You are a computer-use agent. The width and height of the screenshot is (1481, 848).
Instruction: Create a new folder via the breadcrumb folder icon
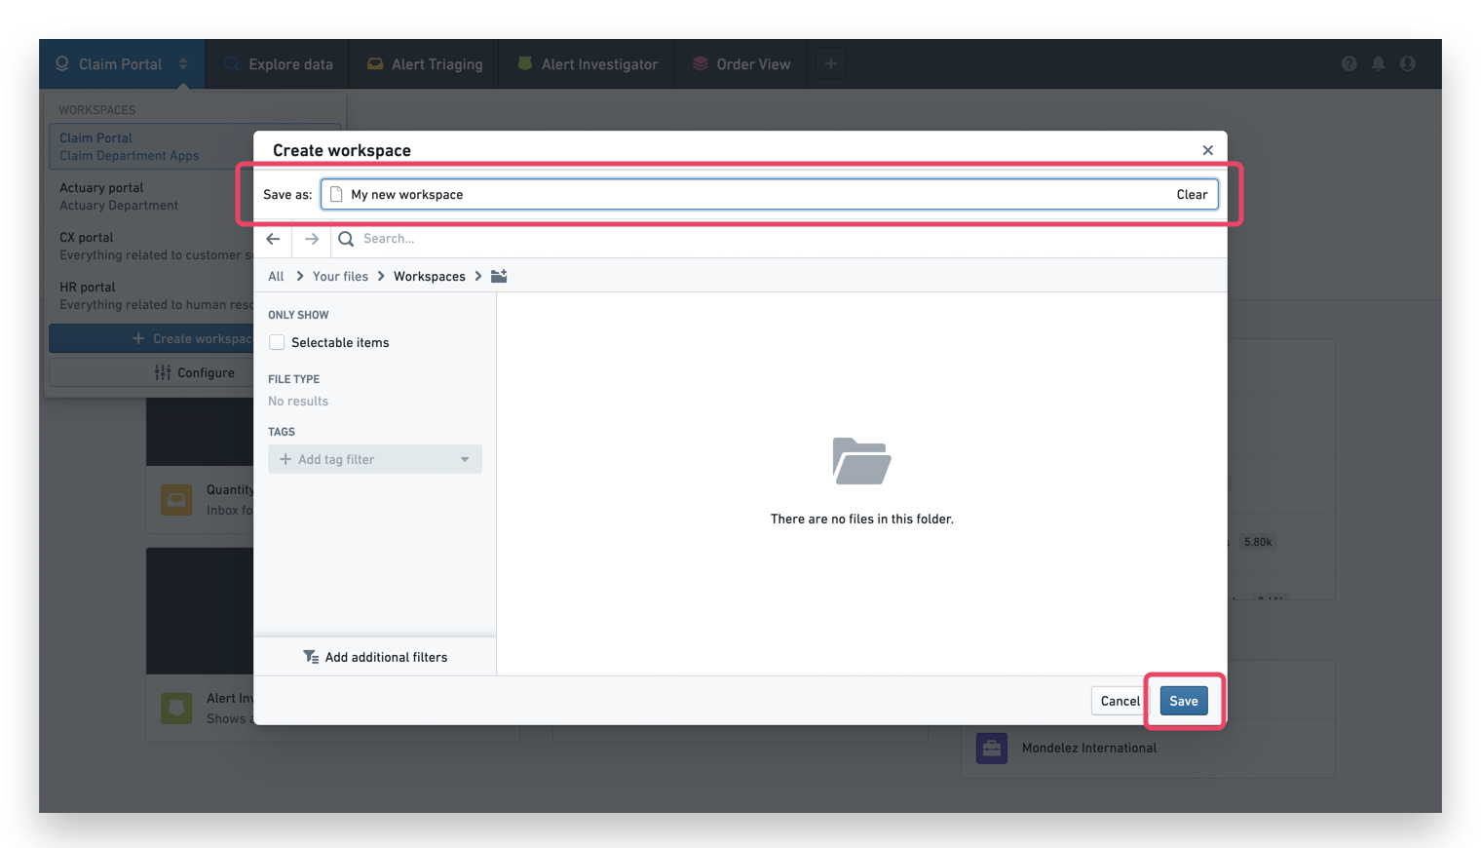click(499, 276)
